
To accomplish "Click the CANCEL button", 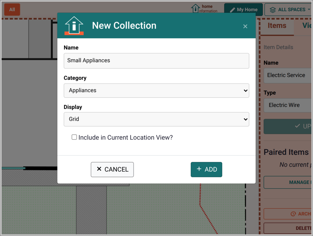I will point(112,169).
